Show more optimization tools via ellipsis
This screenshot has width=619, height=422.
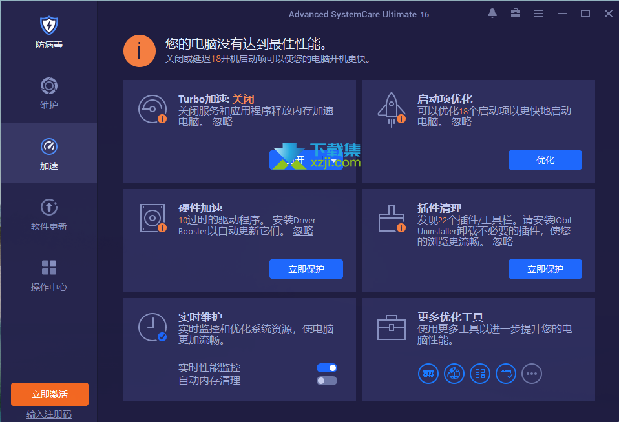tap(532, 374)
